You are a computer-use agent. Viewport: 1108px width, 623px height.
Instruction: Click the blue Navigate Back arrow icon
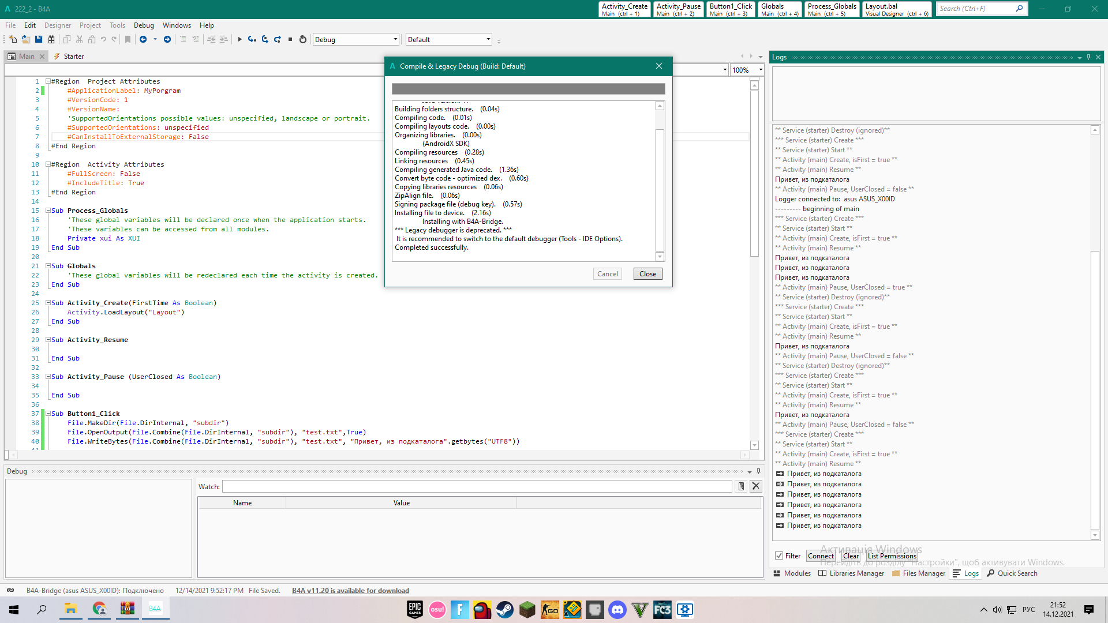[x=143, y=39]
